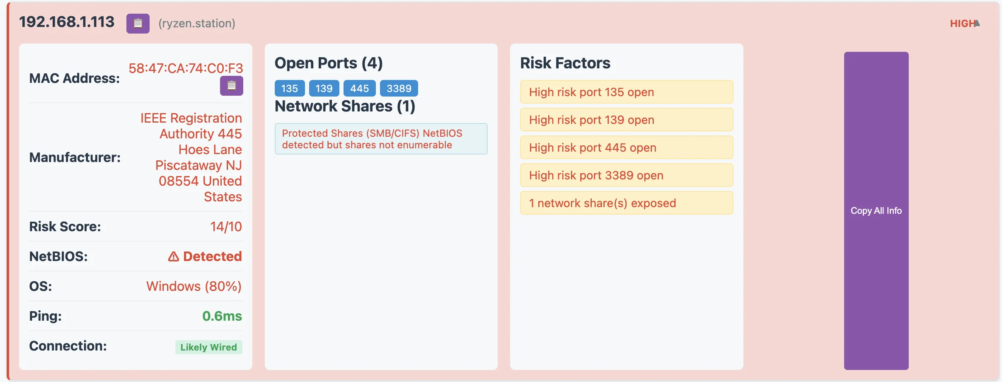Select open port 135 badge
Screen dimensions: 1002x382
290,88
